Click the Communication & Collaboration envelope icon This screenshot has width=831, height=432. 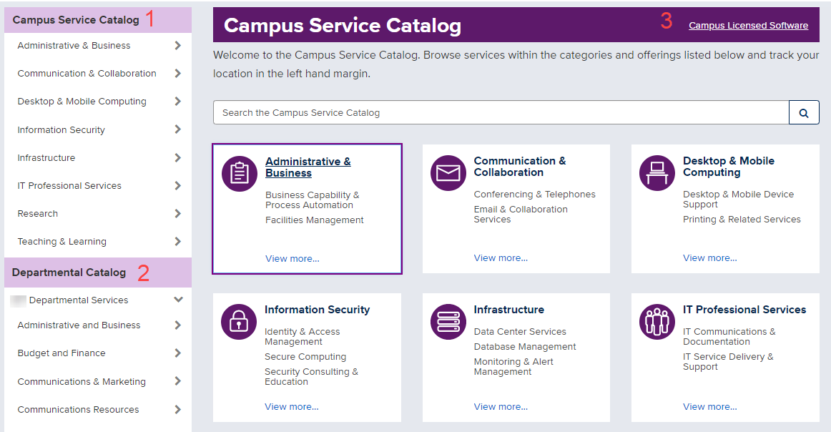(448, 173)
